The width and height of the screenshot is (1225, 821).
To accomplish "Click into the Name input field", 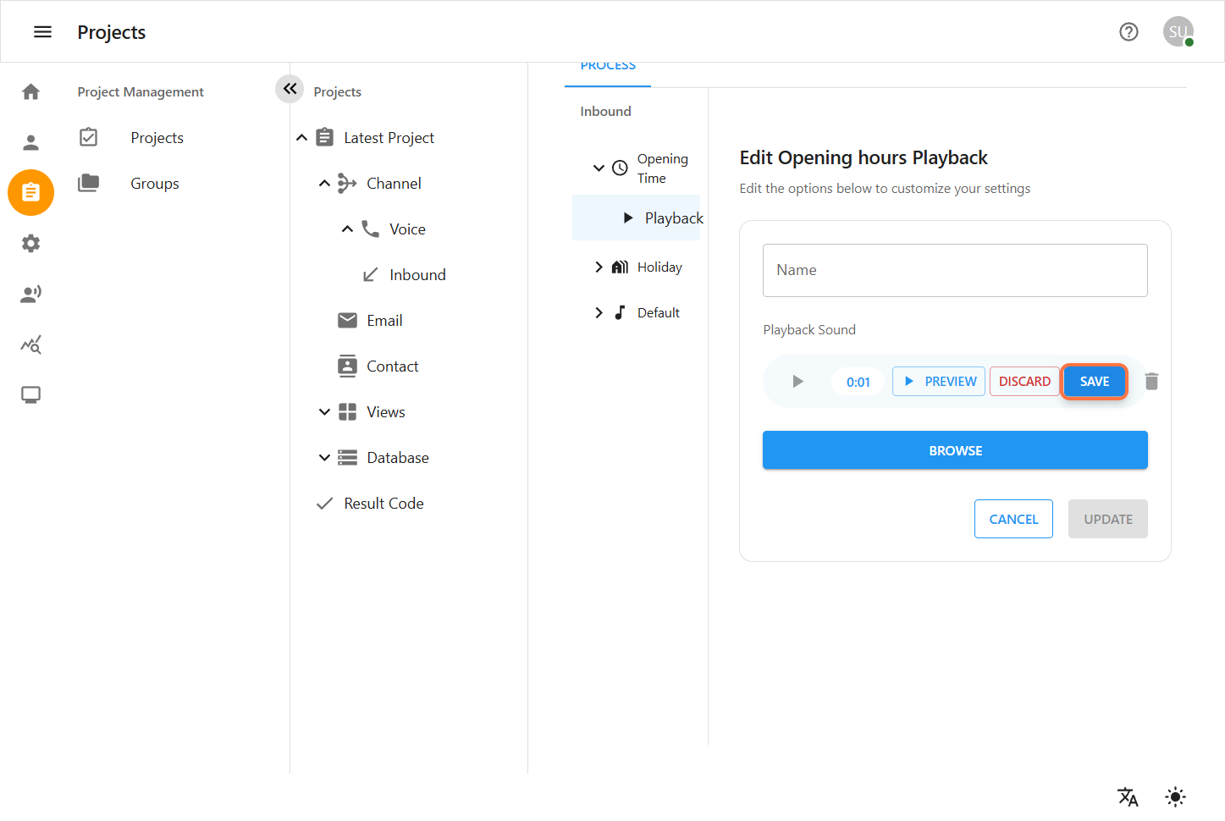I will 955,271.
